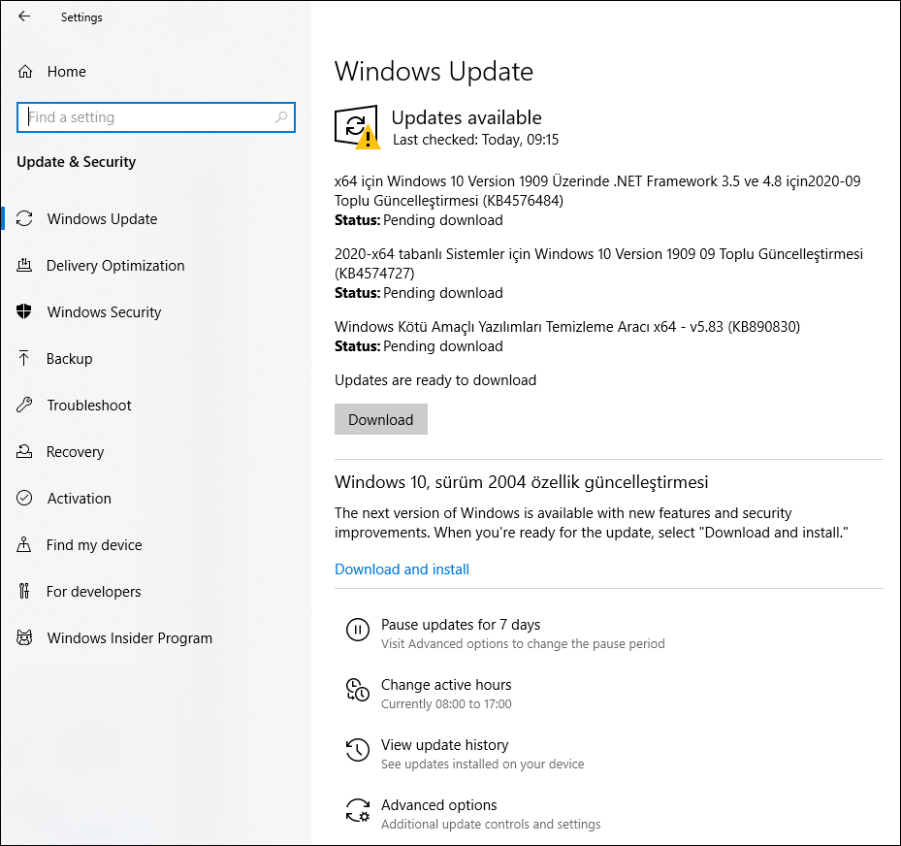Click the back arrow icon in Settings

tap(24, 16)
